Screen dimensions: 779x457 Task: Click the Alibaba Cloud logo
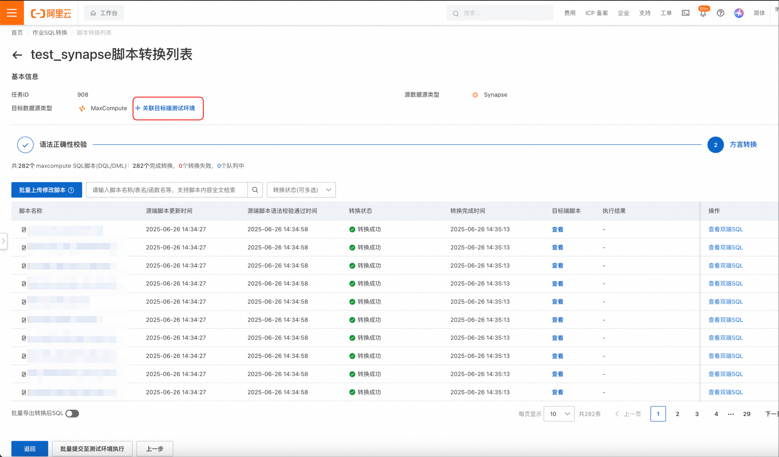(x=51, y=13)
